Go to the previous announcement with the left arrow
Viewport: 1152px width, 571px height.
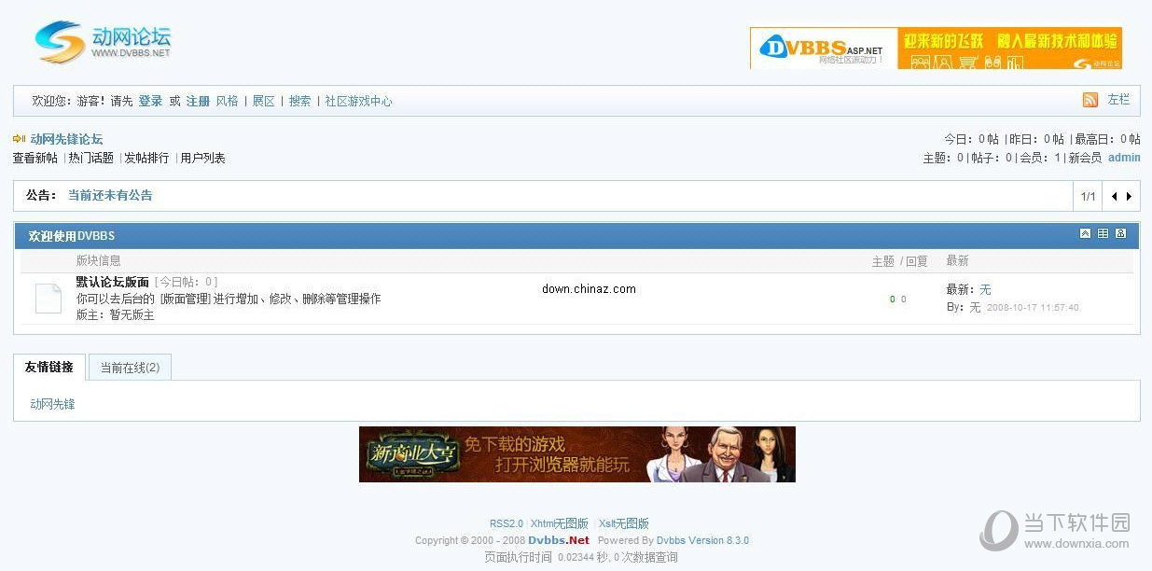click(x=1114, y=196)
